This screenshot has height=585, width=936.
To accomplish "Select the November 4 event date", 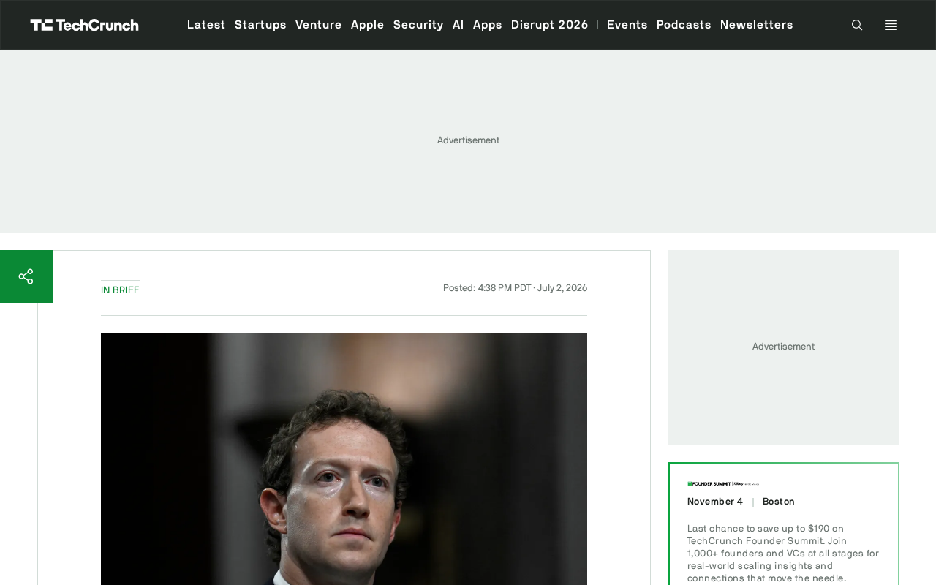I will pos(715,502).
